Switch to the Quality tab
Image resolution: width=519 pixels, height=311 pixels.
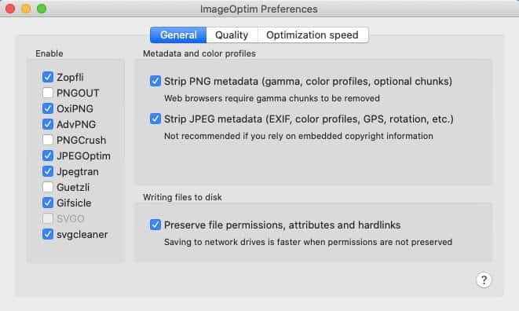(232, 35)
